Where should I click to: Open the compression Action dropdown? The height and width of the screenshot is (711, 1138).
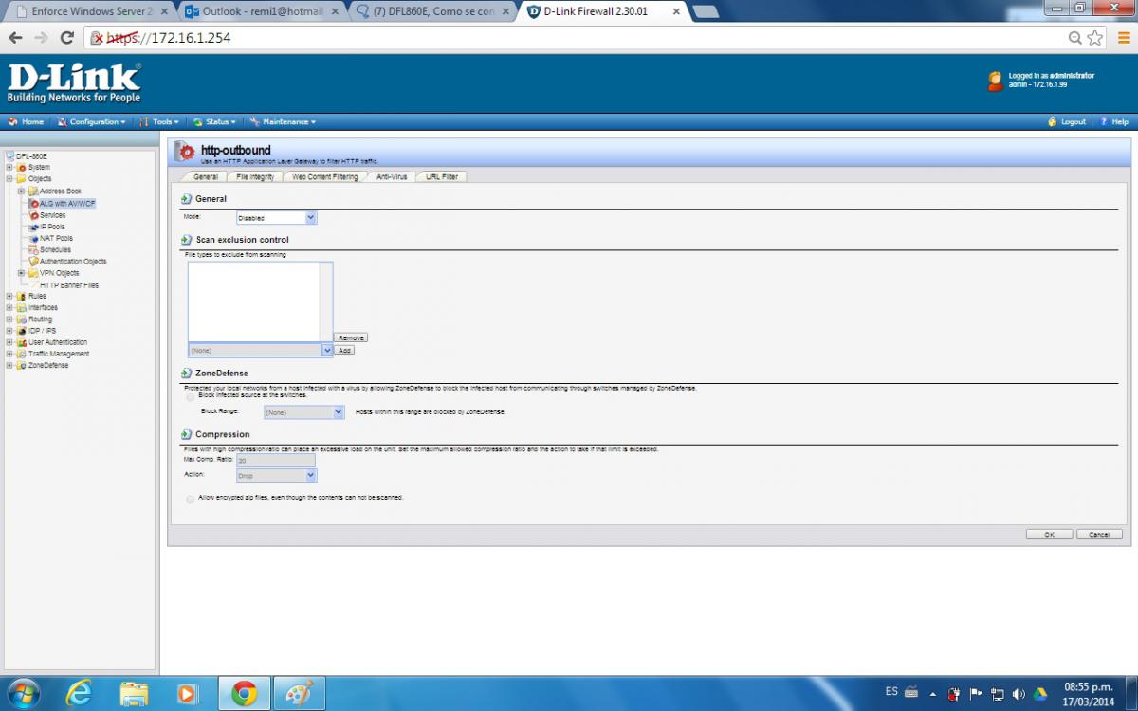(276, 475)
